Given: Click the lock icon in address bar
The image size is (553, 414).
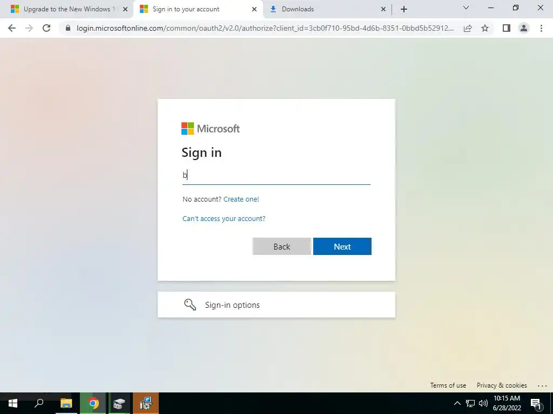Looking at the screenshot, I should click(68, 28).
